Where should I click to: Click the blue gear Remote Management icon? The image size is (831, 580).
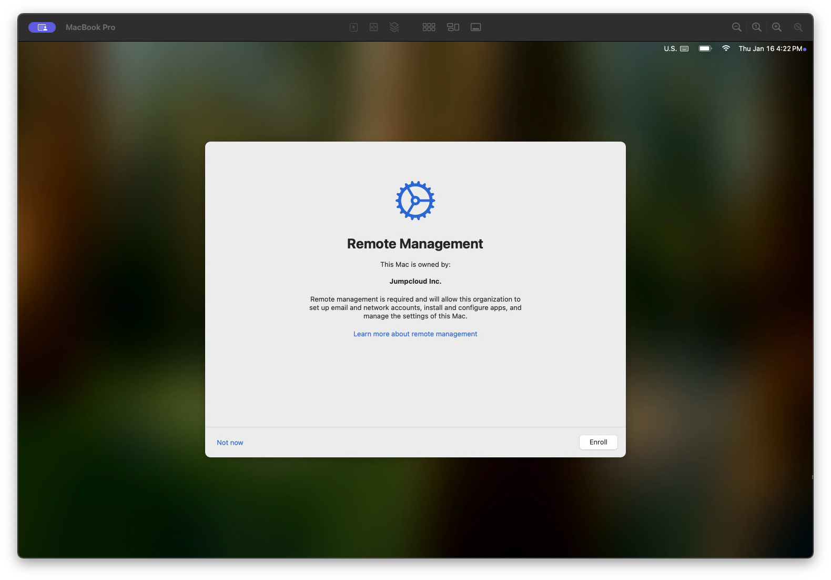415,201
